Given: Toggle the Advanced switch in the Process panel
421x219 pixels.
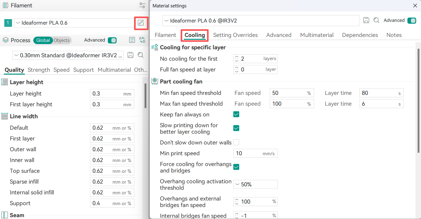Looking at the screenshot, I should click(x=112, y=40).
